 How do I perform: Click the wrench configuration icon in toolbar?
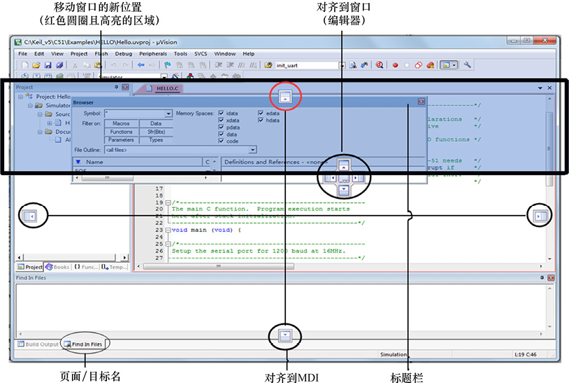click(x=468, y=65)
